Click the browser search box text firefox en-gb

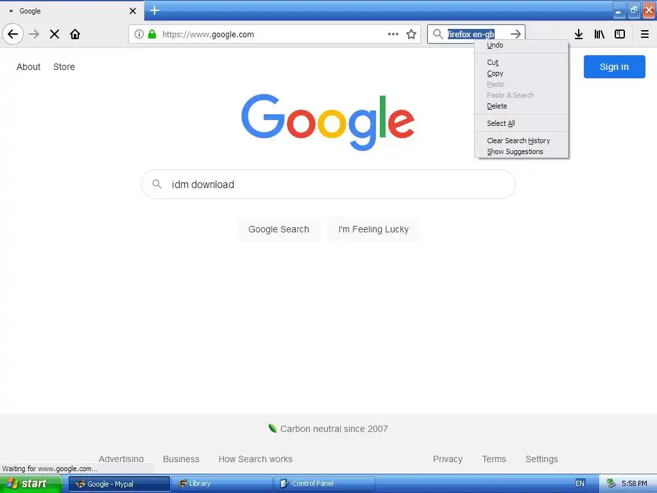pyautogui.click(x=471, y=34)
